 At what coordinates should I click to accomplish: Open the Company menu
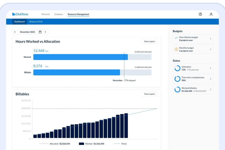tap(58, 14)
